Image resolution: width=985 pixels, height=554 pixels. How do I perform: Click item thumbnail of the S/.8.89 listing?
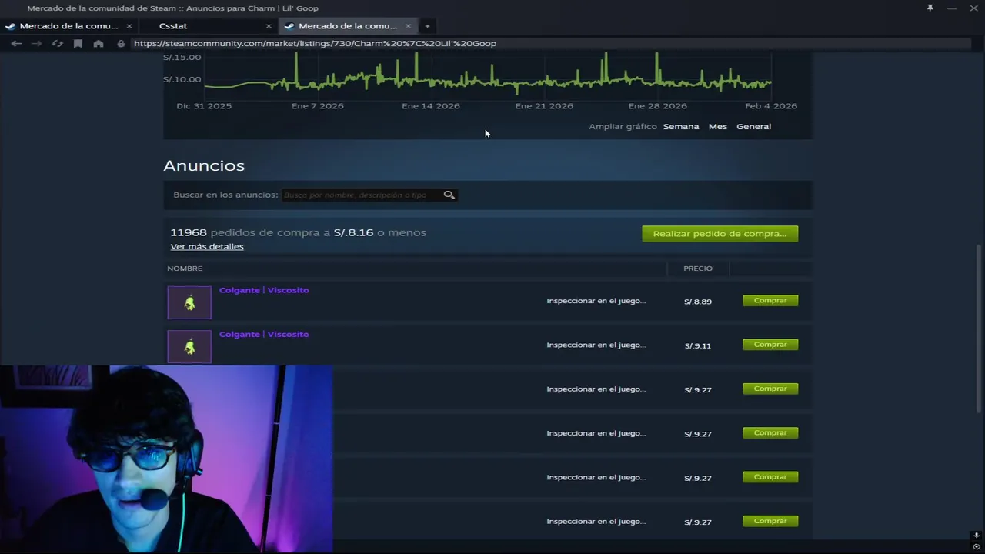(x=189, y=302)
